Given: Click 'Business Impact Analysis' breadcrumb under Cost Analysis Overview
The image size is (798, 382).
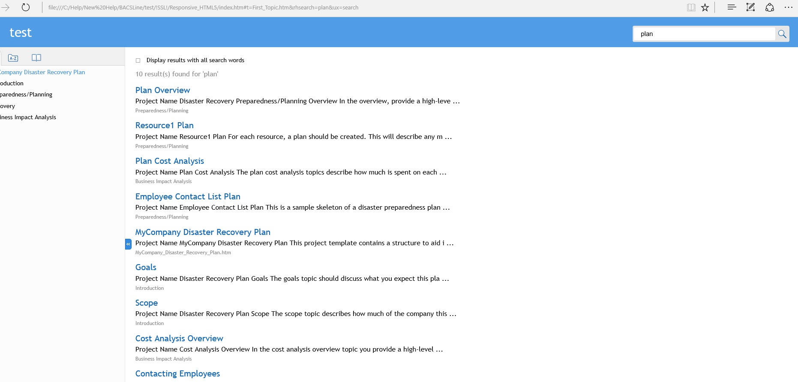Looking at the screenshot, I should coord(163,359).
